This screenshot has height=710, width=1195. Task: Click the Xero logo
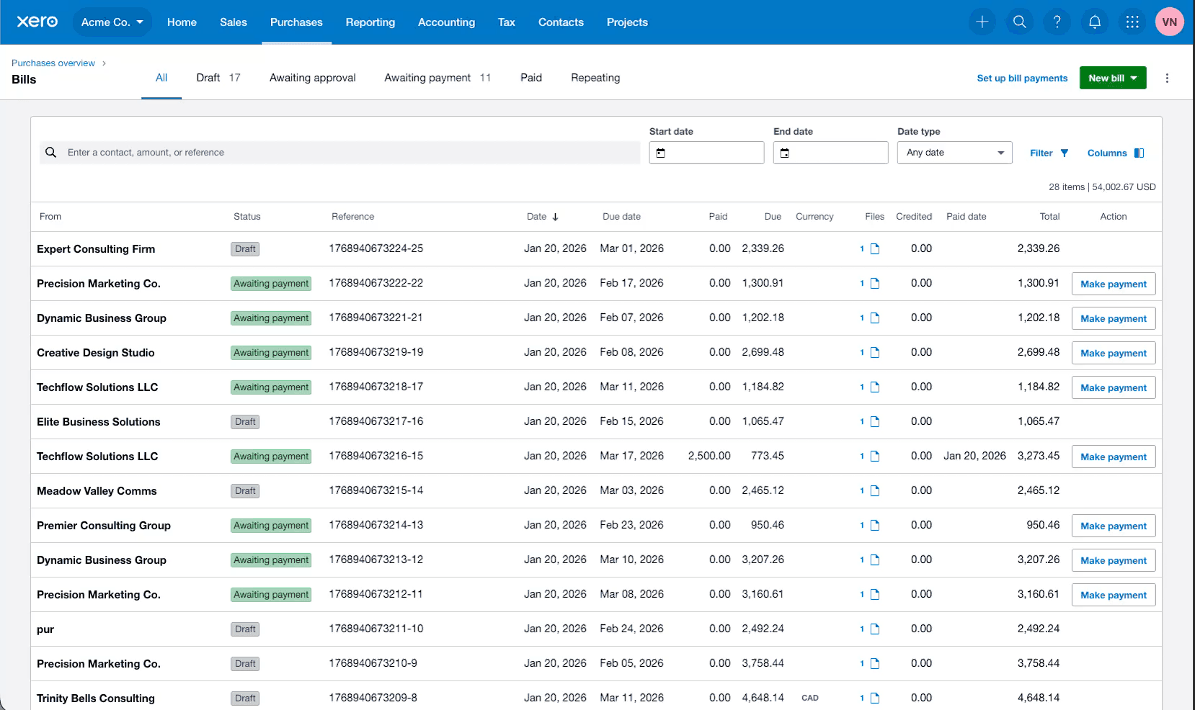tap(37, 22)
